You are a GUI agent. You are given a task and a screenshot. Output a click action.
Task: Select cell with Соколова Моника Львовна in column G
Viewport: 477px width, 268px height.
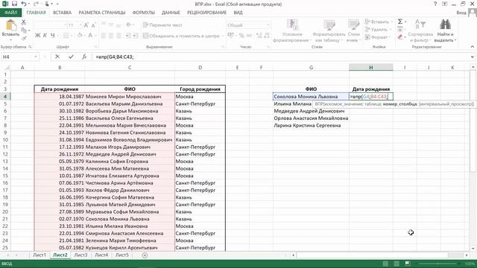(311, 96)
